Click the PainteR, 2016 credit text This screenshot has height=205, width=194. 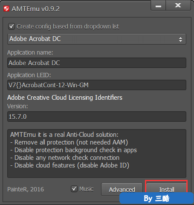[x=26, y=189]
